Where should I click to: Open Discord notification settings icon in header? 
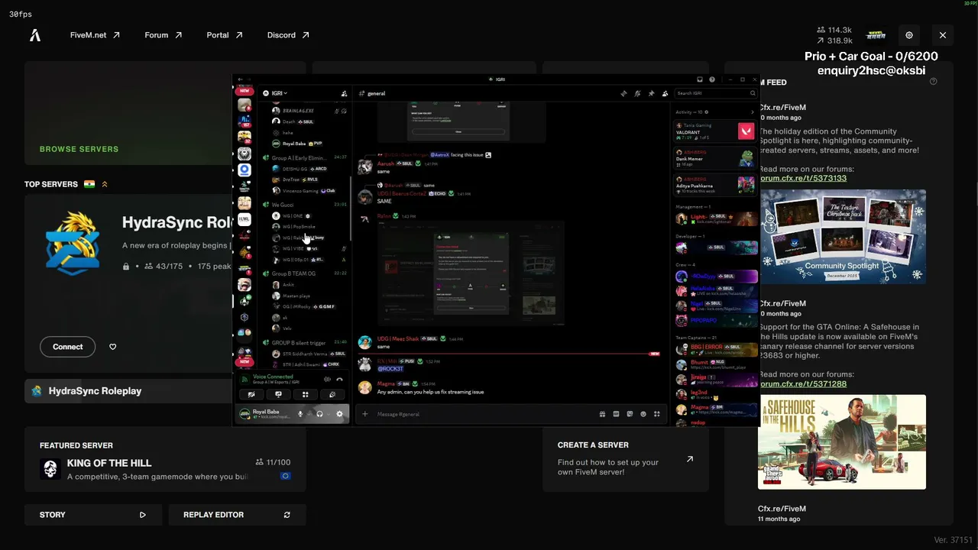click(x=637, y=93)
